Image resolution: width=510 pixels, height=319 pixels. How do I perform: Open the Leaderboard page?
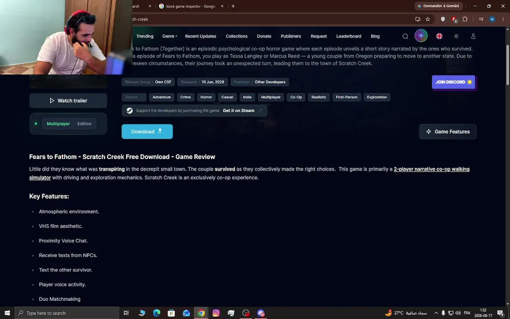point(349,36)
